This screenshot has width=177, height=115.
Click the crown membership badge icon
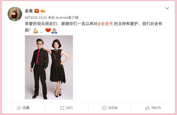43,11
